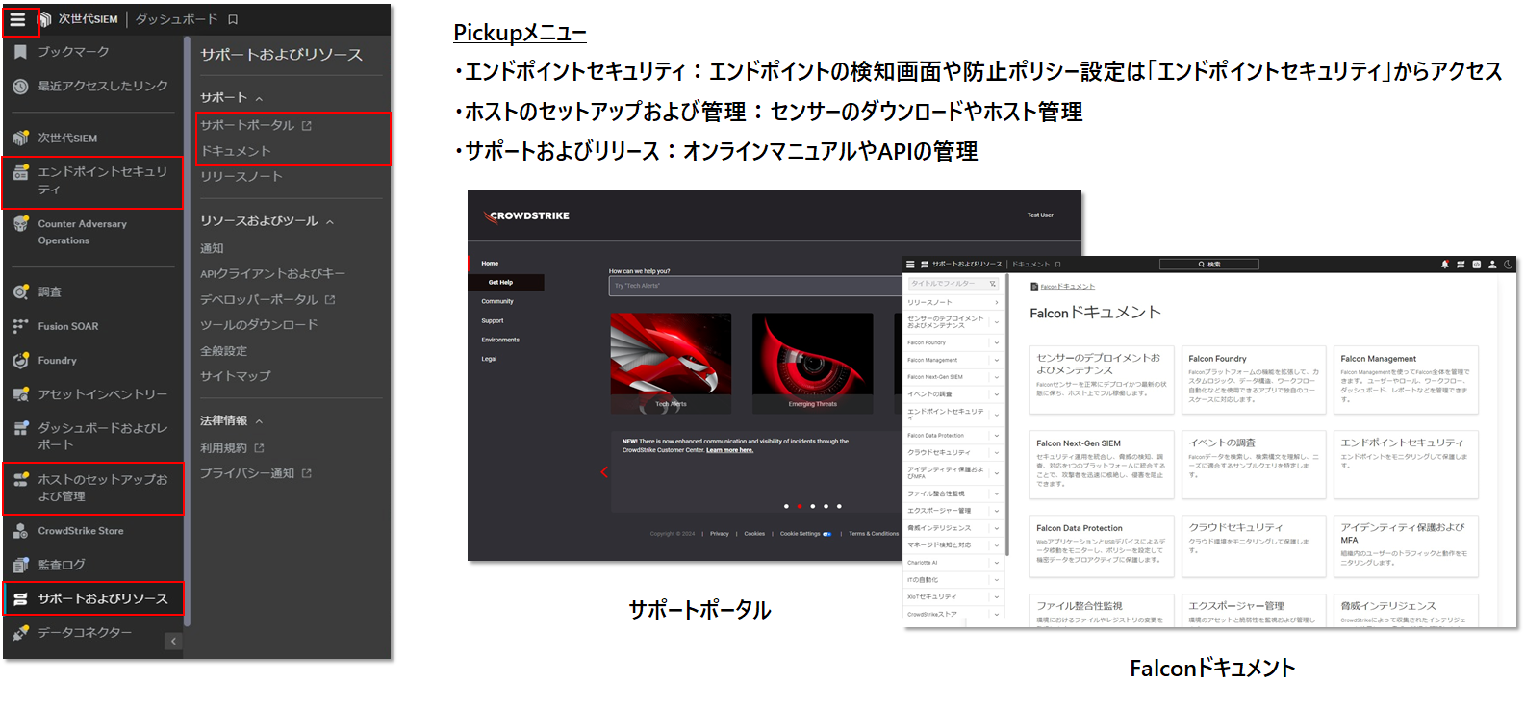
Task: Open Community in the support portal sidebar
Action: [497, 301]
